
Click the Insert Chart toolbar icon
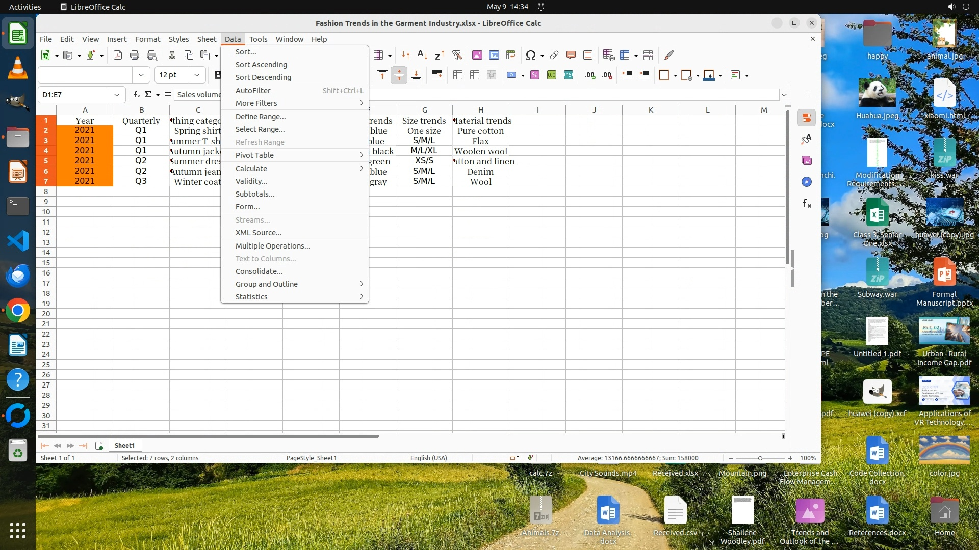click(x=494, y=55)
